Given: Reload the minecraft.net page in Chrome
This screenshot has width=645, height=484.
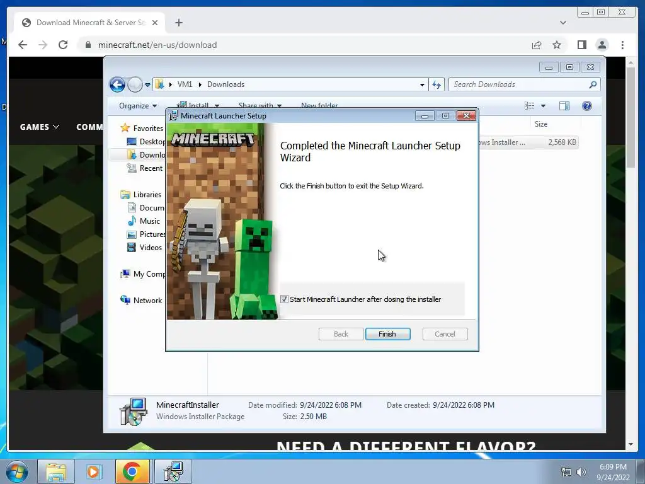Looking at the screenshot, I should coord(63,45).
